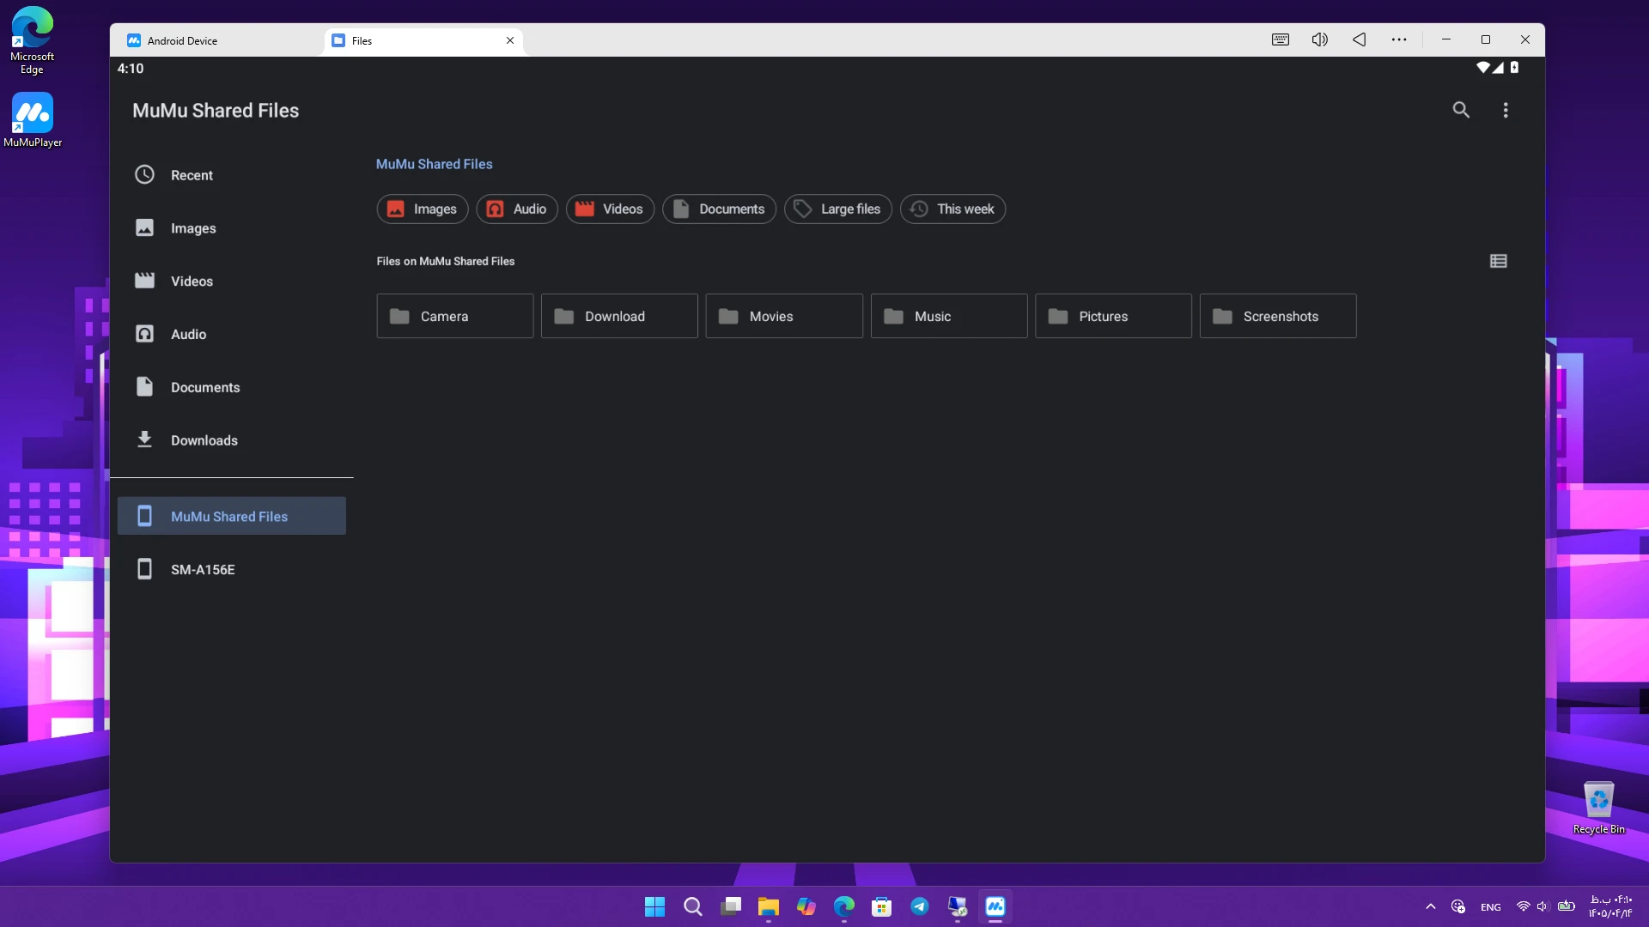
Task: Open Microsoft Store from taskbar
Action: 882,906
